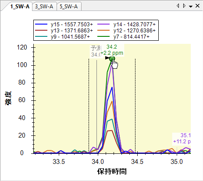The image size is (203, 181).
Task: Click the right tab scroll arrow
Action: (184, 6)
